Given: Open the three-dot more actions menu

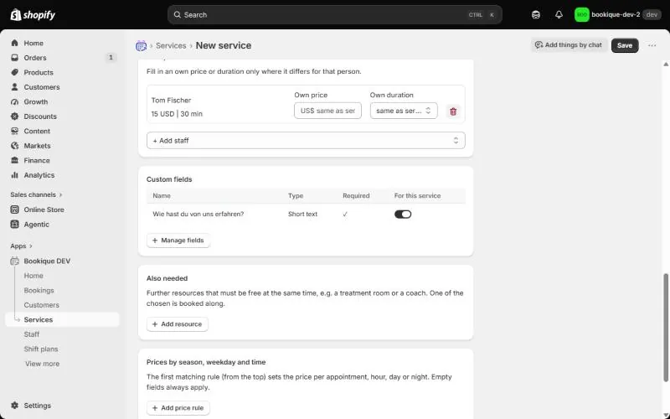Looking at the screenshot, I should pyautogui.click(x=652, y=45).
